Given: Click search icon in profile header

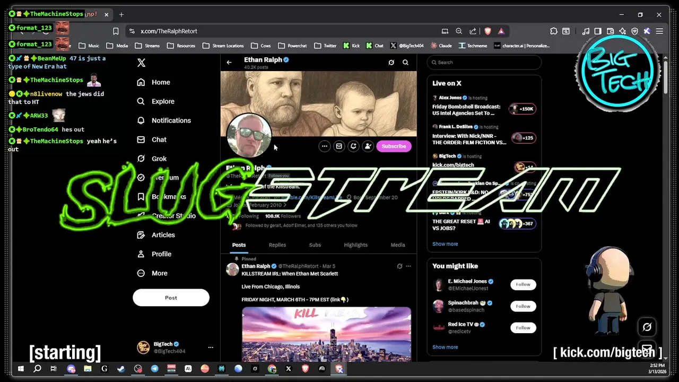Looking at the screenshot, I should (x=405, y=63).
